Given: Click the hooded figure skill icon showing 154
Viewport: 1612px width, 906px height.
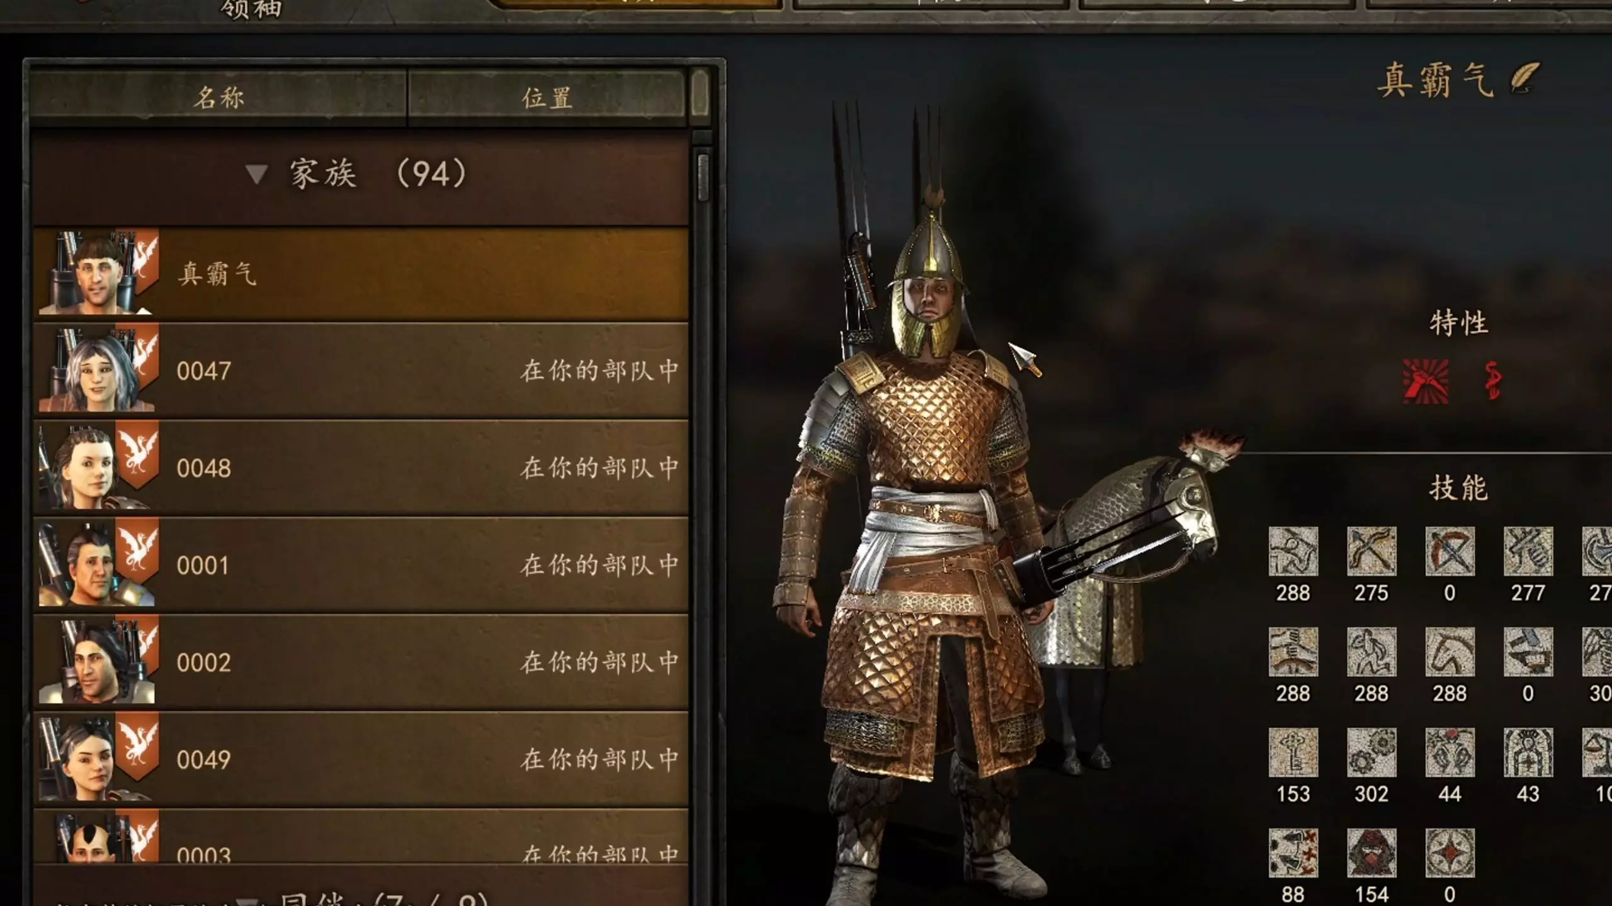Looking at the screenshot, I should (x=1371, y=853).
